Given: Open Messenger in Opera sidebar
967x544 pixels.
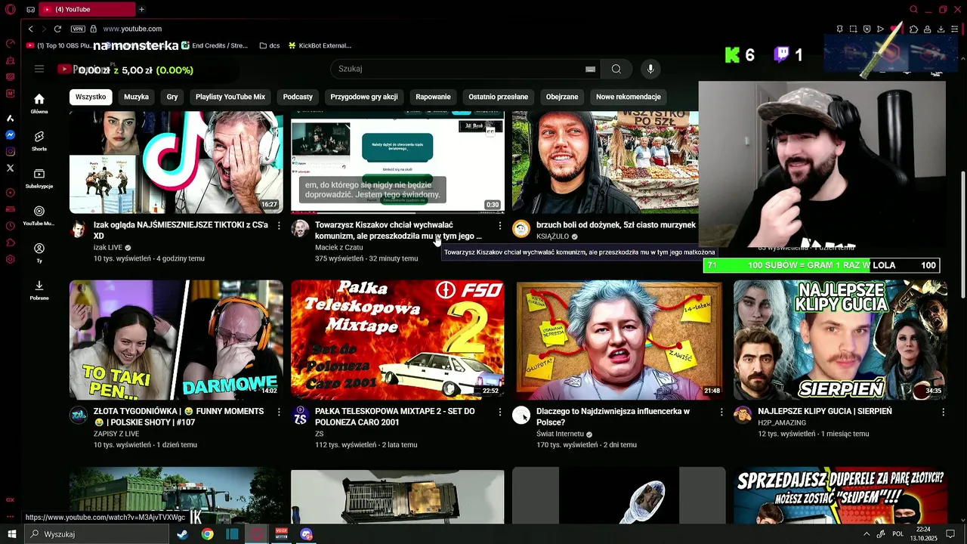Looking at the screenshot, I should point(11,134).
